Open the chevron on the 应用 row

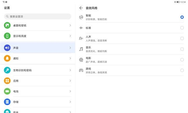point(70,81)
